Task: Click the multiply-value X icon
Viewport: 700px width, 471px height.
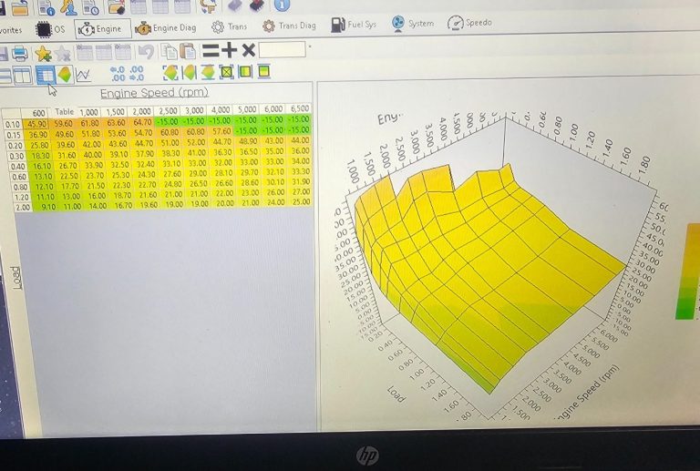Action: 247,50
